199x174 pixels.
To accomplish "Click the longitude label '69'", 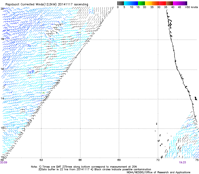I will pyautogui.click(x=119, y=160).
